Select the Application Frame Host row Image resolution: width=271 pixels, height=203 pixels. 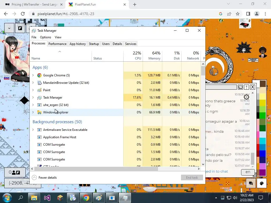[115, 137]
